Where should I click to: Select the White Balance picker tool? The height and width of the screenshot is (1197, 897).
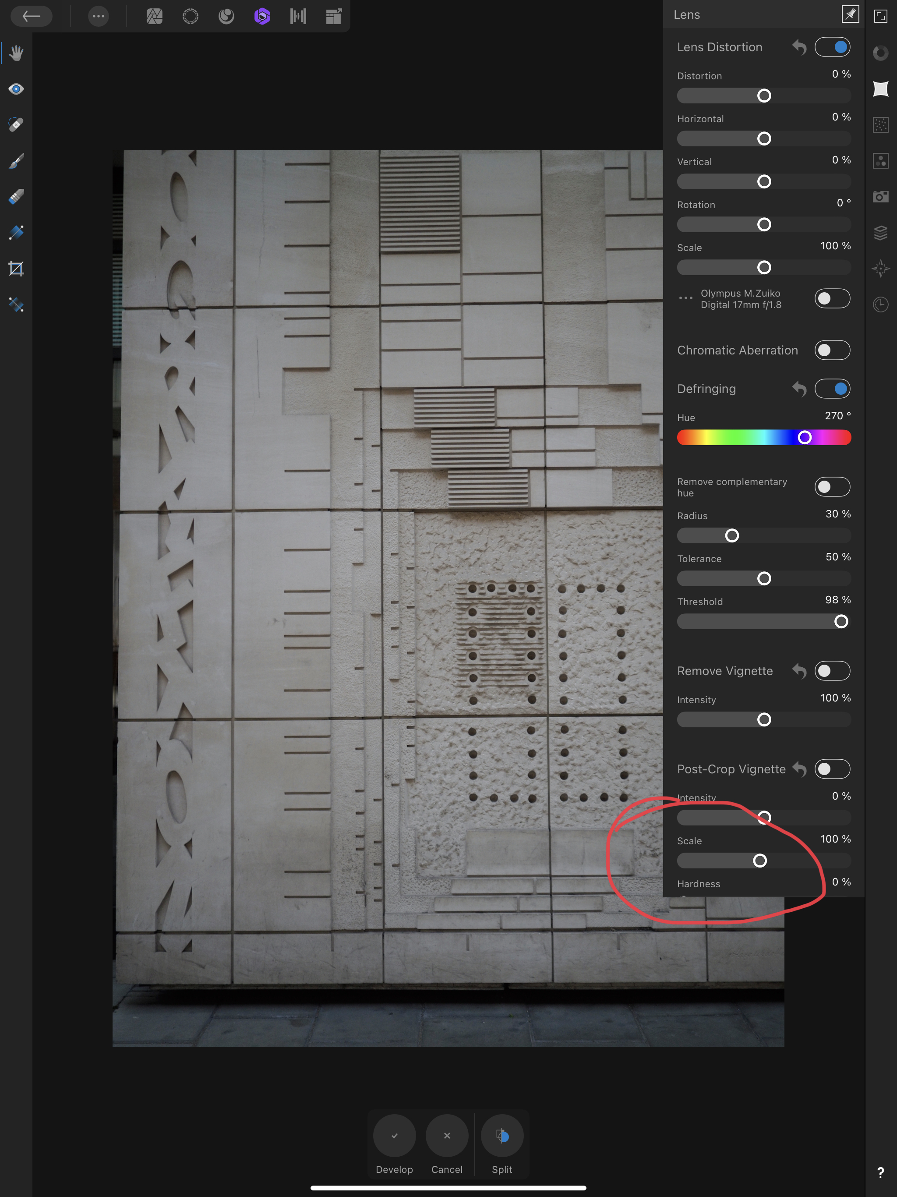click(16, 305)
